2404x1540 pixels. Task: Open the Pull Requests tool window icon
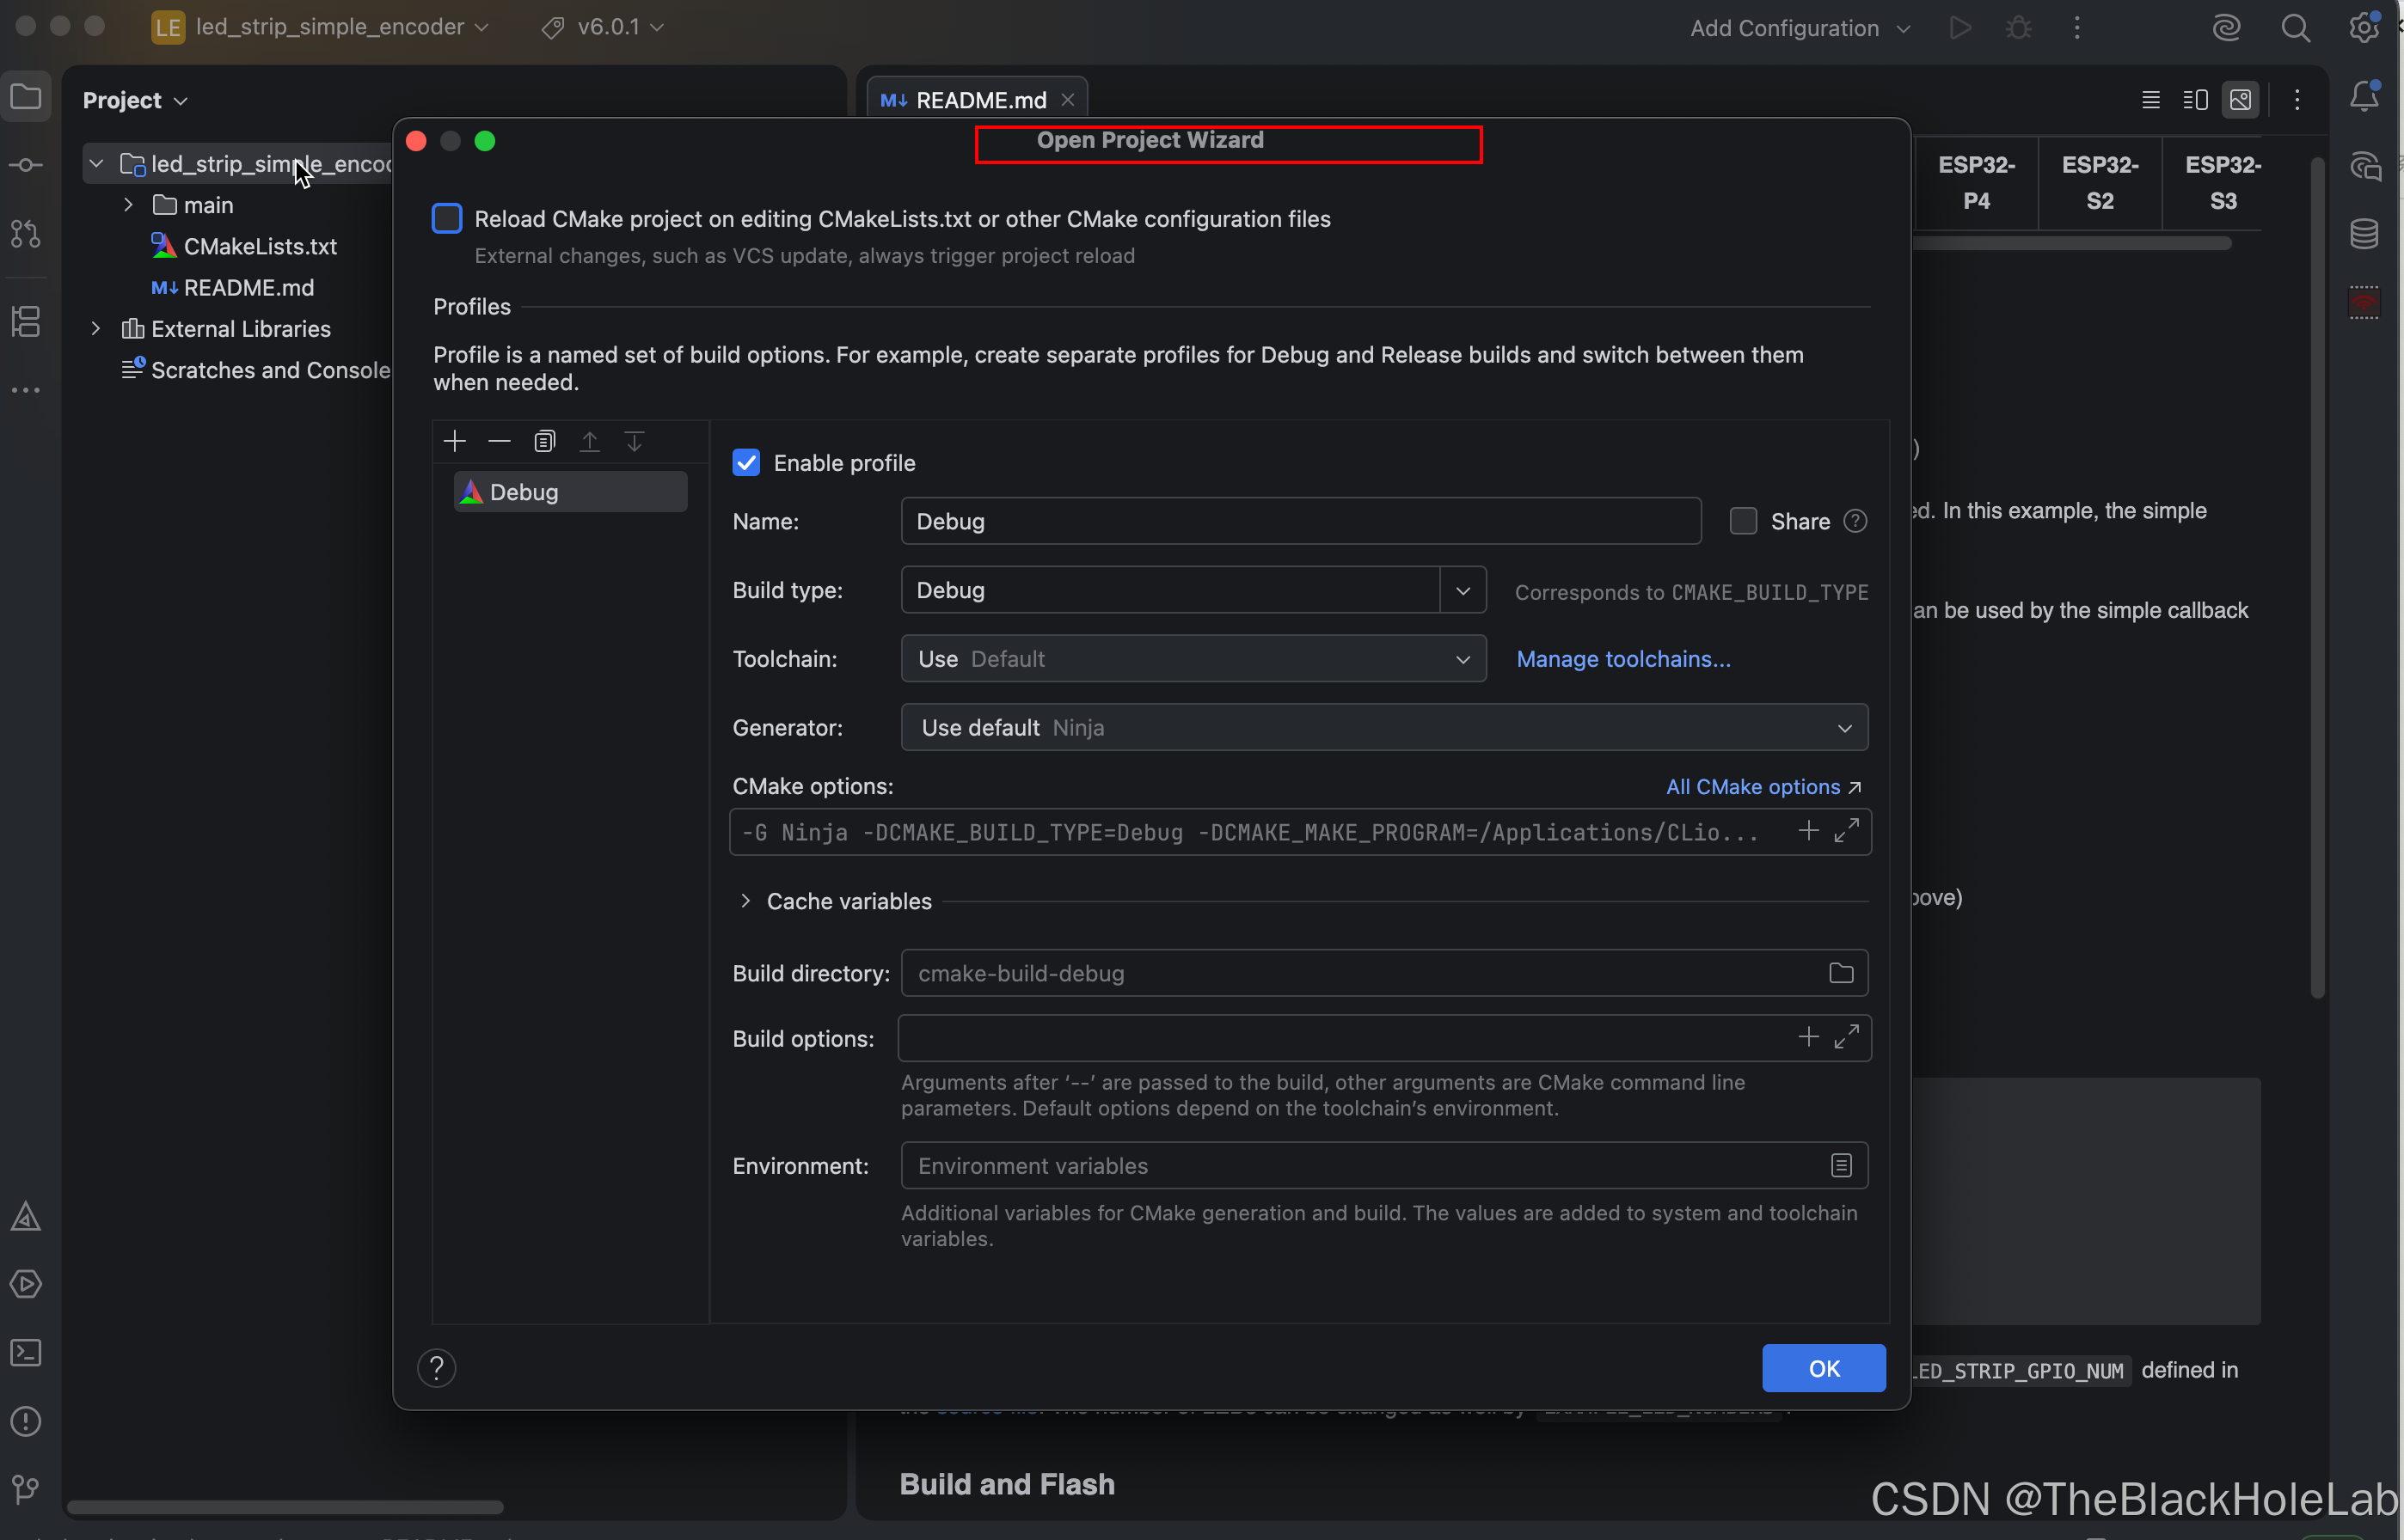(x=26, y=234)
